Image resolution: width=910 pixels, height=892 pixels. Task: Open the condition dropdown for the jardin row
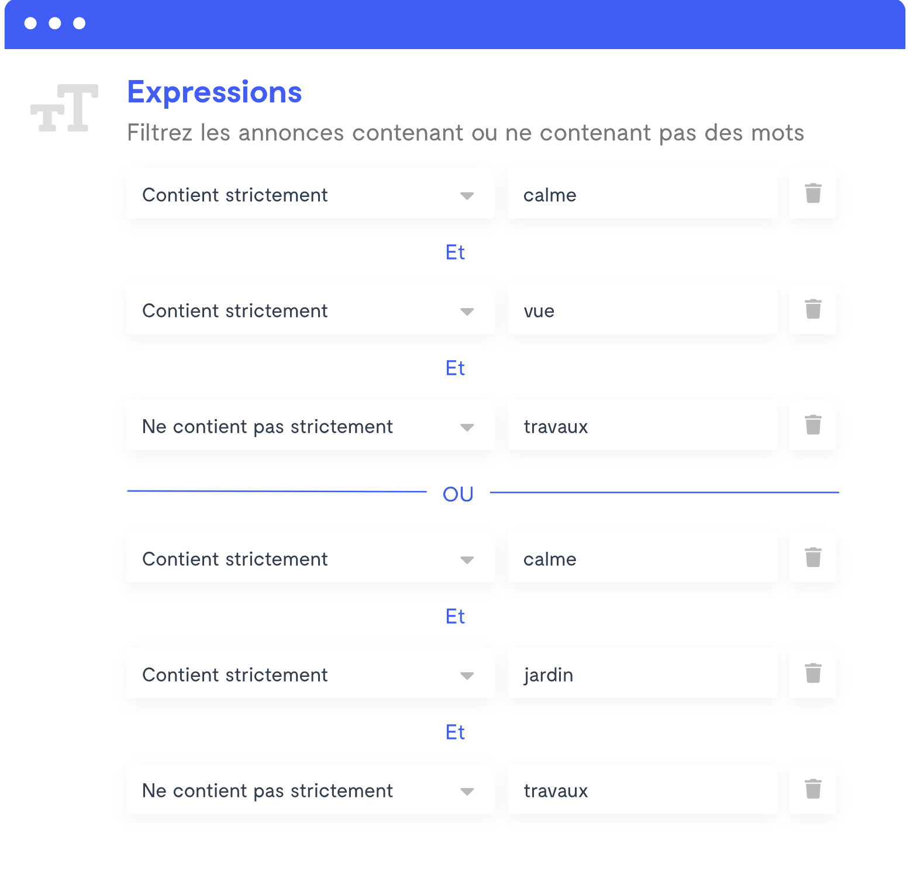[311, 674]
